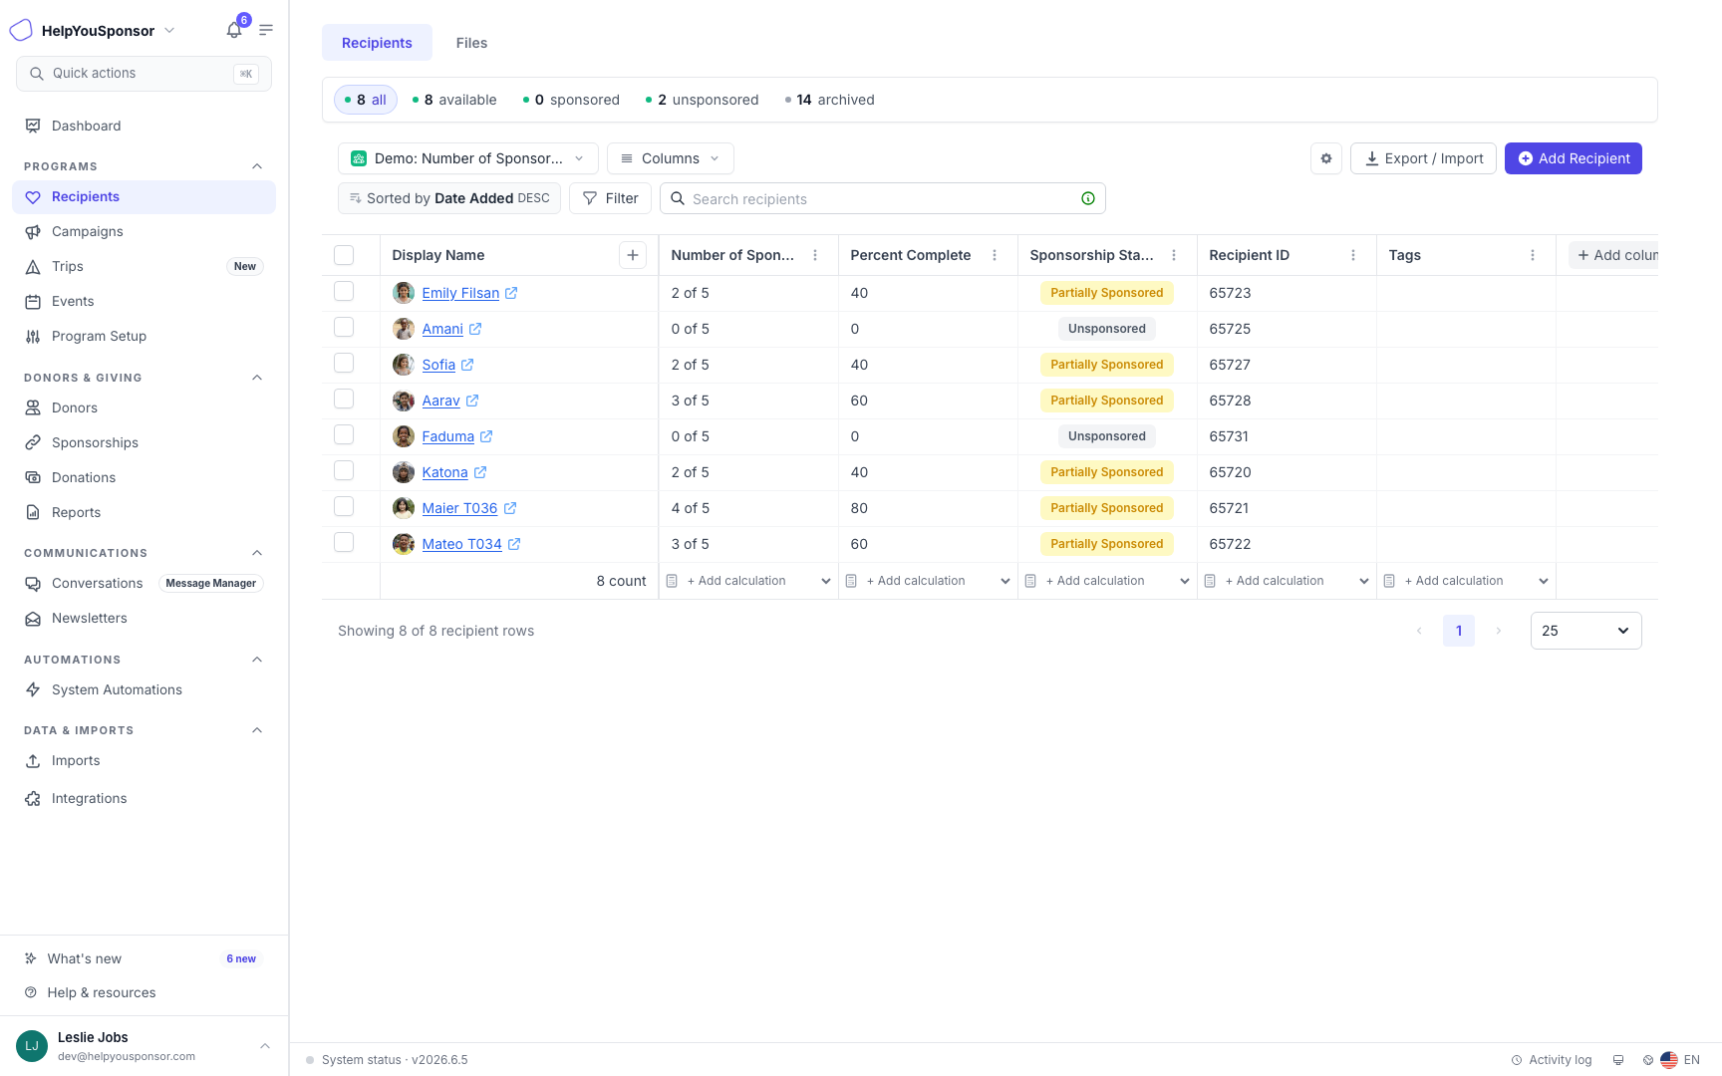Image resolution: width=1722 pixels, height=1076 pixels.
Task: Open the Demo: Number of Sponsor view dropdown
Action: pyautogui.click(x=468, y=158)
